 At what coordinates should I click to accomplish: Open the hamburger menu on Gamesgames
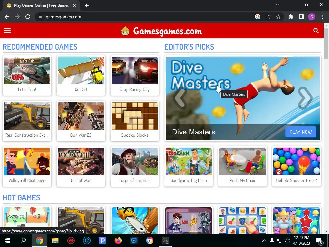(7, 31)
